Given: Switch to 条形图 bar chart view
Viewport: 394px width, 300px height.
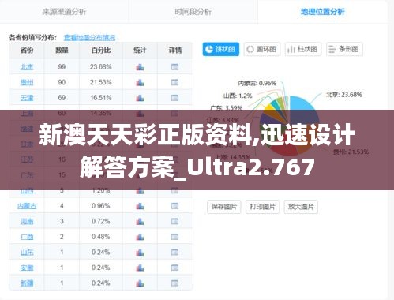Looking at the screenshot, I should point(344,49).
